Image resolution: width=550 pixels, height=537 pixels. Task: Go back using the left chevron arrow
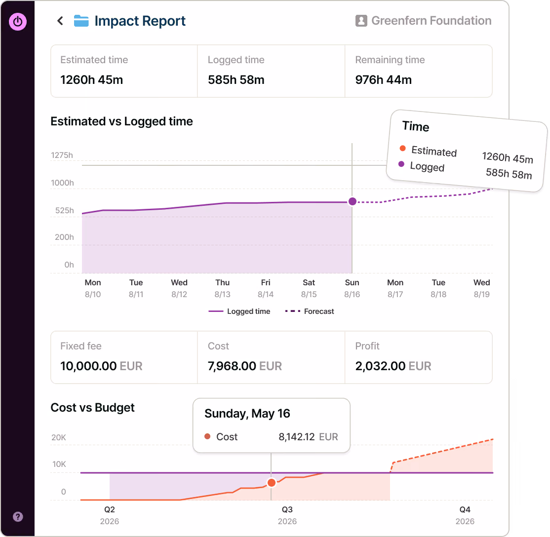[60, 21]
